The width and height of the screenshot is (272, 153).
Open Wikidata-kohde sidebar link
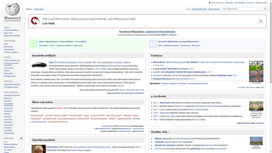(x=10, y=76)
